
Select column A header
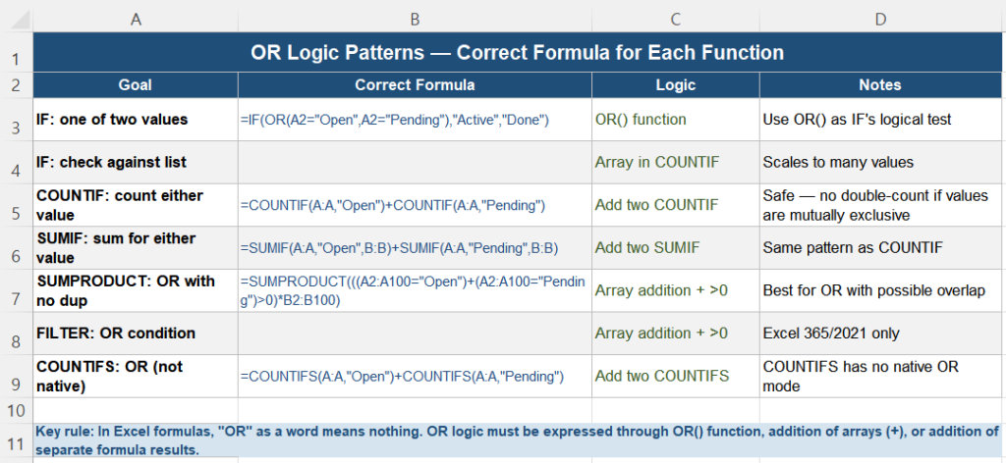(136, 20)
